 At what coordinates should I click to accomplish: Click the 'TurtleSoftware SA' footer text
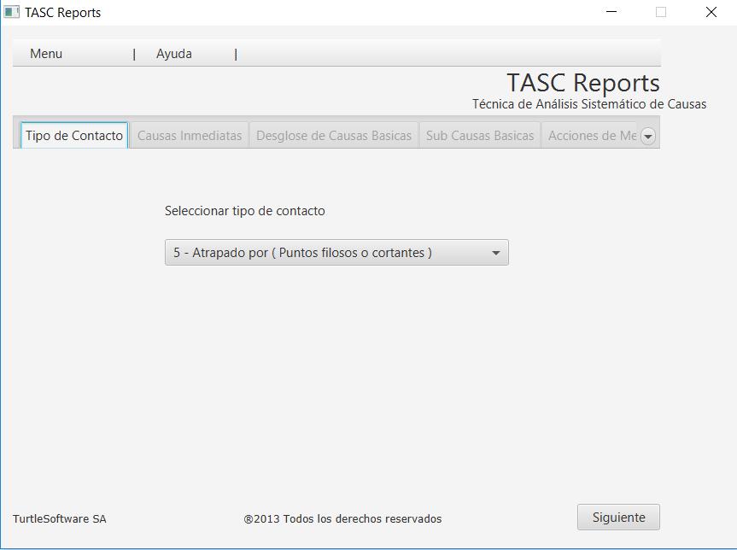(x=60, y=519)
